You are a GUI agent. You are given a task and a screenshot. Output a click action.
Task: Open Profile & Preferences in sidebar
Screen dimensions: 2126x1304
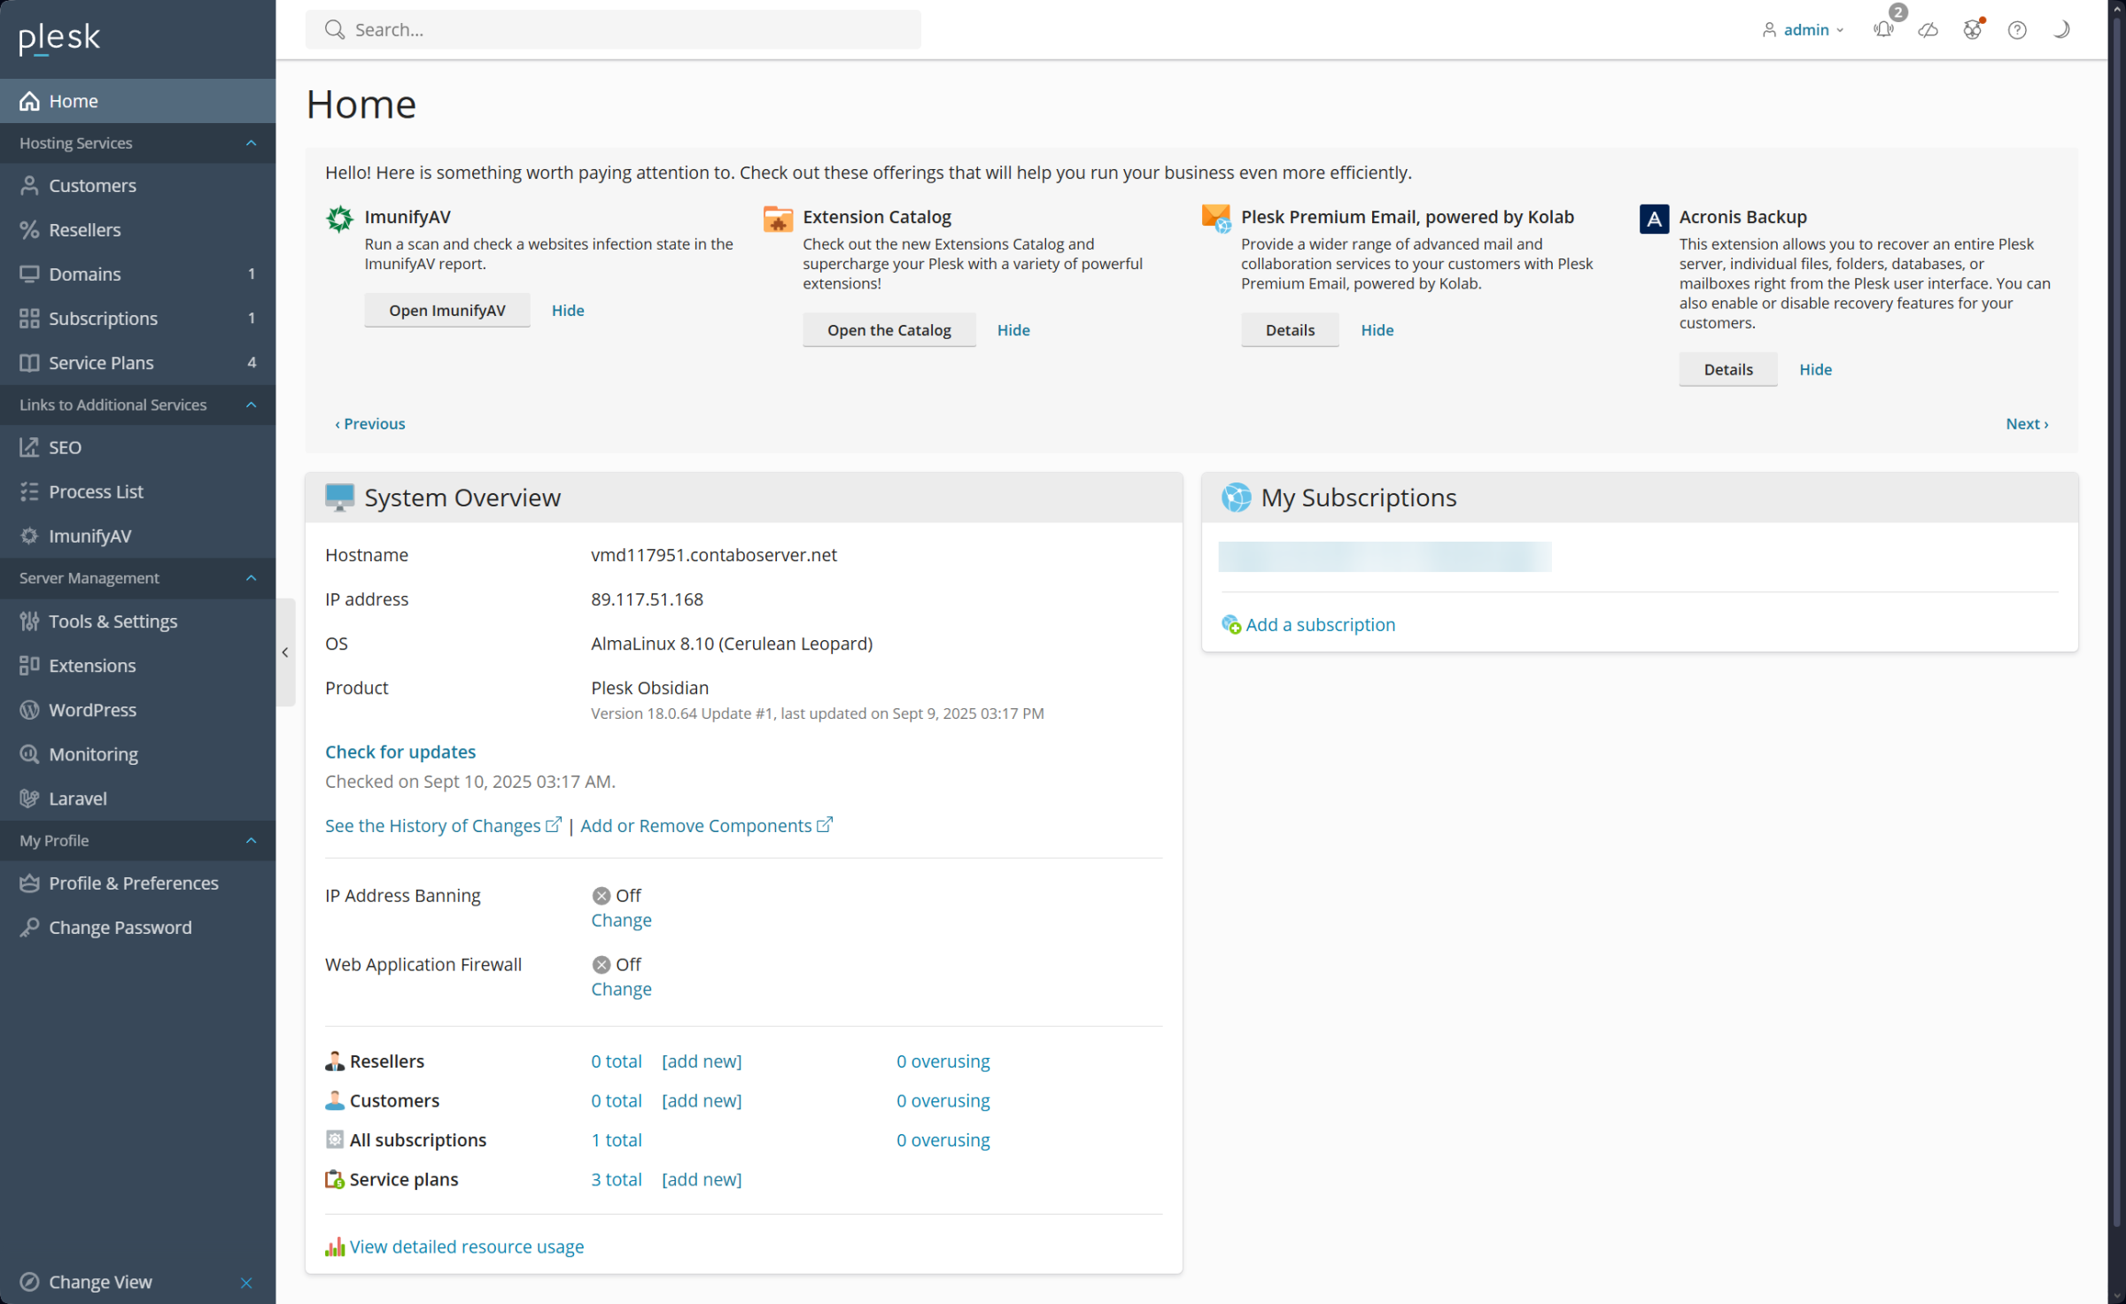(x=137, y=883)
